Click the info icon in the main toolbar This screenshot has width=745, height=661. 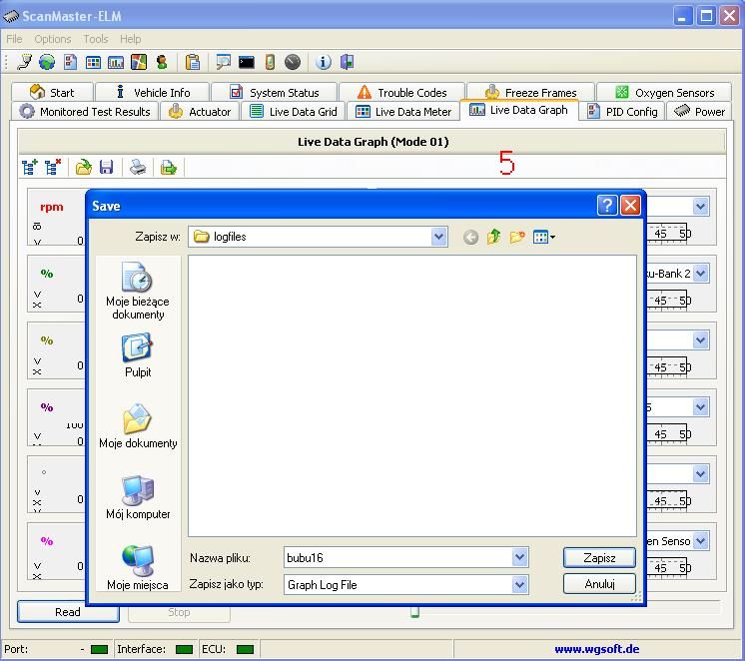click(323, 62)
